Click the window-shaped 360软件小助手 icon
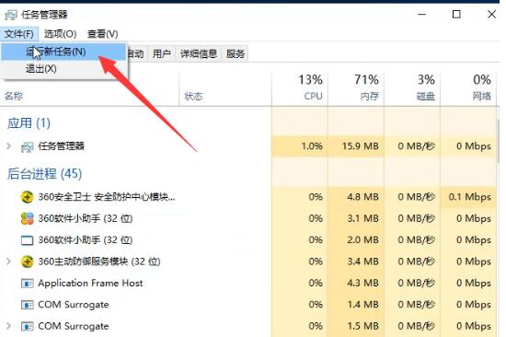506x337 pixels. [27, 240]
